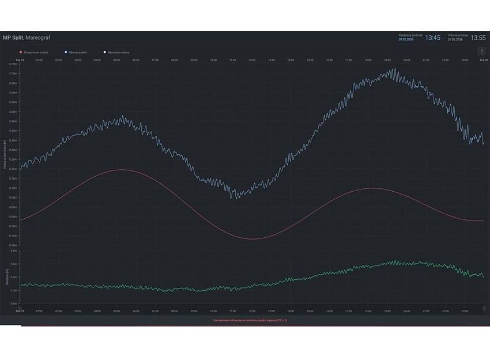The height and width of the screenshot is (357, 490).
Task: Click the red predicted curve peak near 05:00
Action: (121, 169)
